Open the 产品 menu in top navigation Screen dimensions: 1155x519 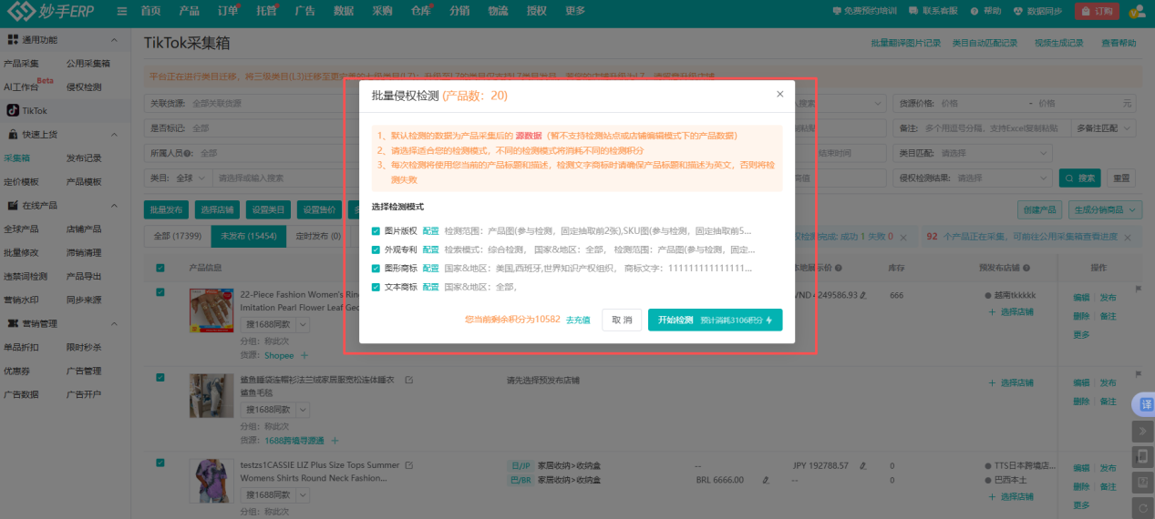(189, 11)
